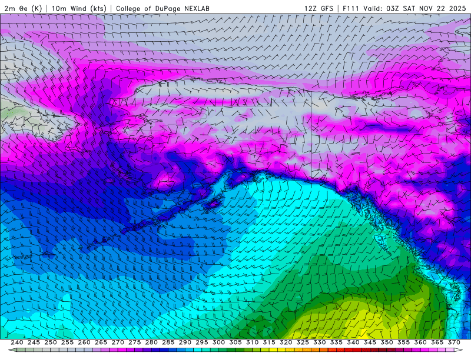Screen dimensions: 471x353
Task: Click the 250 value on color scale
Action: click(x=51, y=342)
